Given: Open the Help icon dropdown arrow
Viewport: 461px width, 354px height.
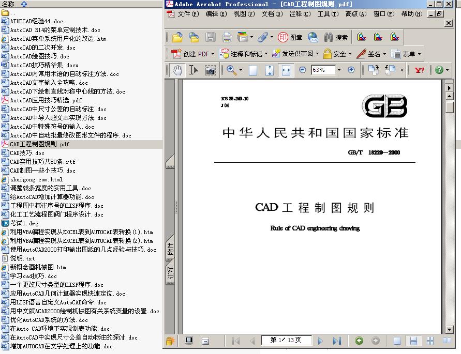Looking at the screenshot, I should click(447, 70).
